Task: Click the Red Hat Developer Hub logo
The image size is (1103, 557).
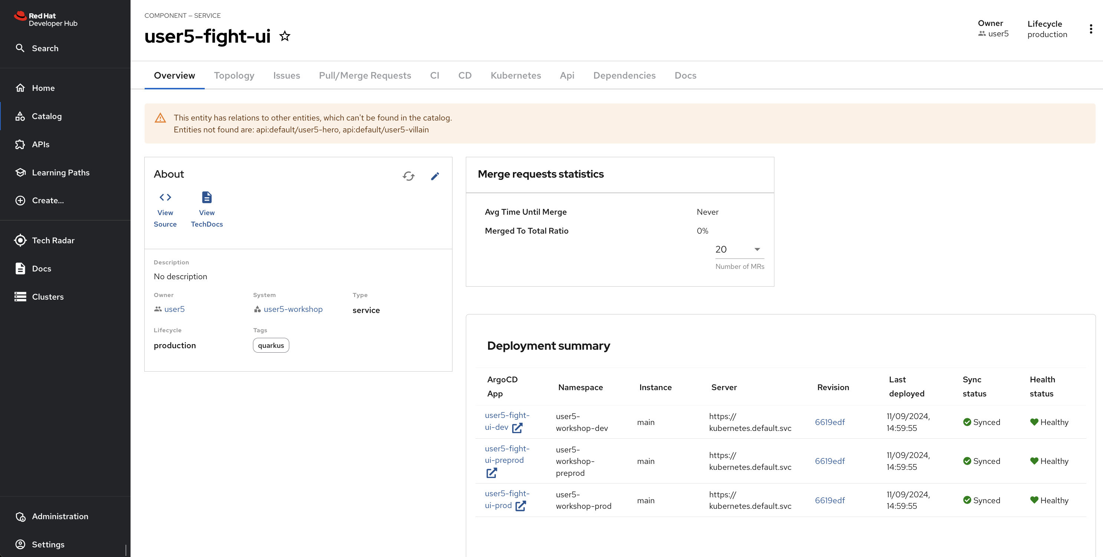Action: click(46, 19)
